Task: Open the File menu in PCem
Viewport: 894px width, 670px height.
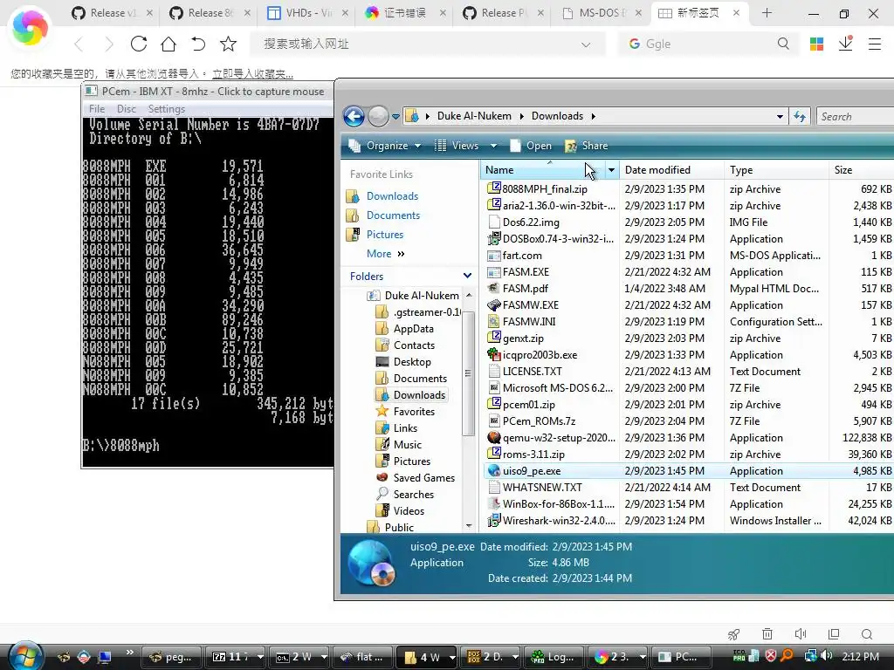Action: (x=97, y=109)
